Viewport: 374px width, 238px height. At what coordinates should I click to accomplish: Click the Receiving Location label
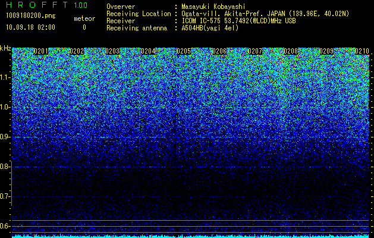click(x=139, y=14)
